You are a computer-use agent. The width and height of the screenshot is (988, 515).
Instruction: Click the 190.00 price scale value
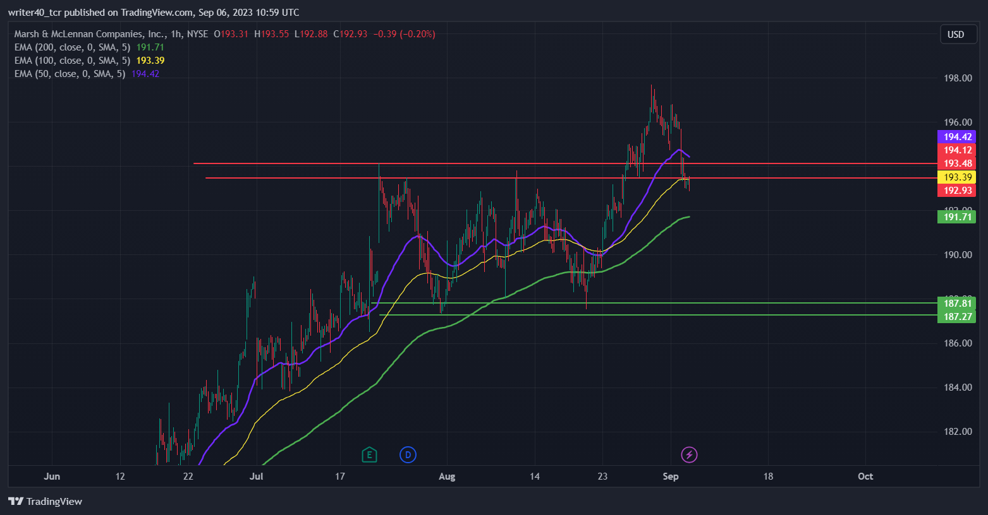(958, 255)
